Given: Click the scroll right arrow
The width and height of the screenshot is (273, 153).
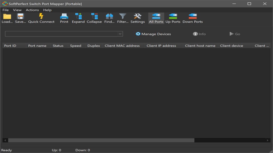Looking at the screenshot, I should pyautogui.click(x=267, y=140).
